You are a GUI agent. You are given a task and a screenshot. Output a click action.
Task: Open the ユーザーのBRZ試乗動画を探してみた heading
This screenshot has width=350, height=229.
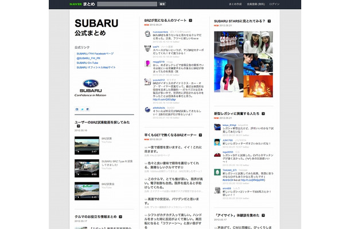(x=102, y=123)
